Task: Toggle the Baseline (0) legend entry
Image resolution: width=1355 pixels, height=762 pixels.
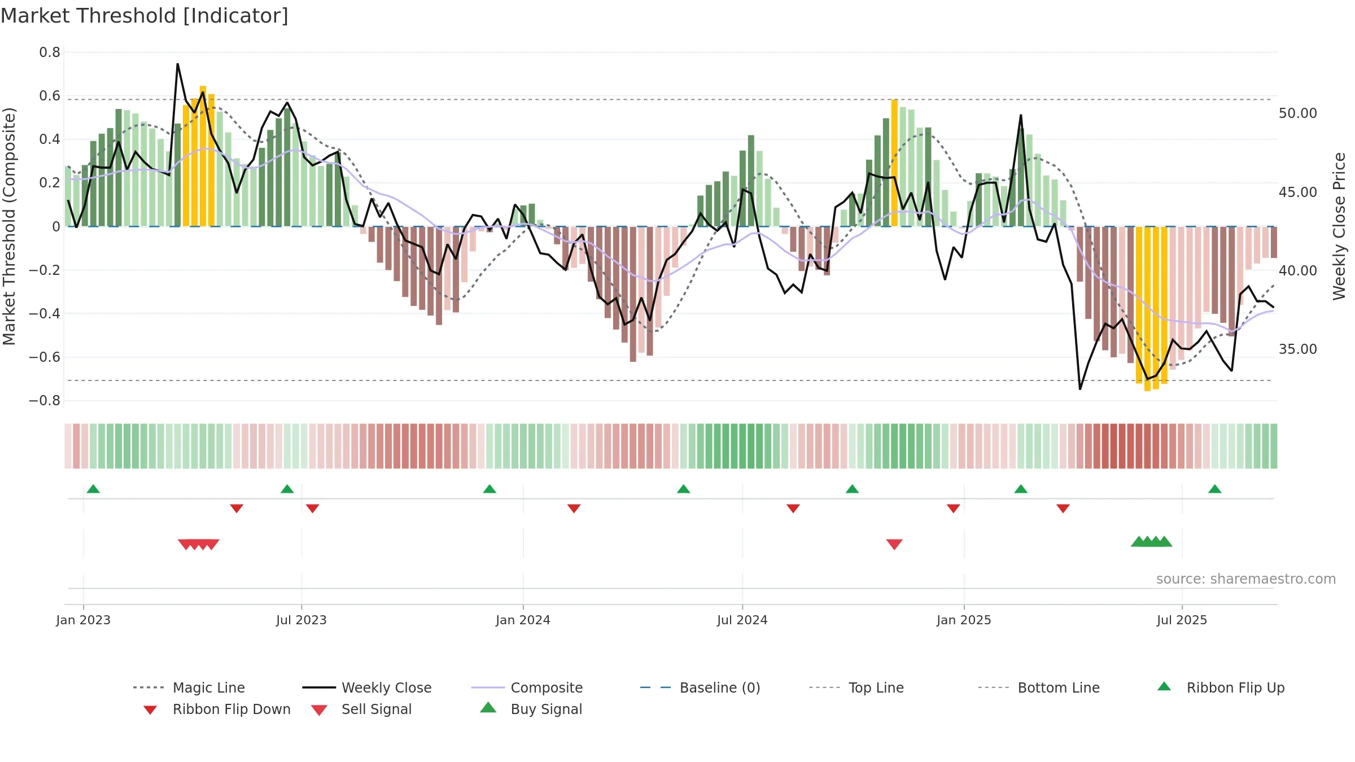Action: tap(700, 687)
